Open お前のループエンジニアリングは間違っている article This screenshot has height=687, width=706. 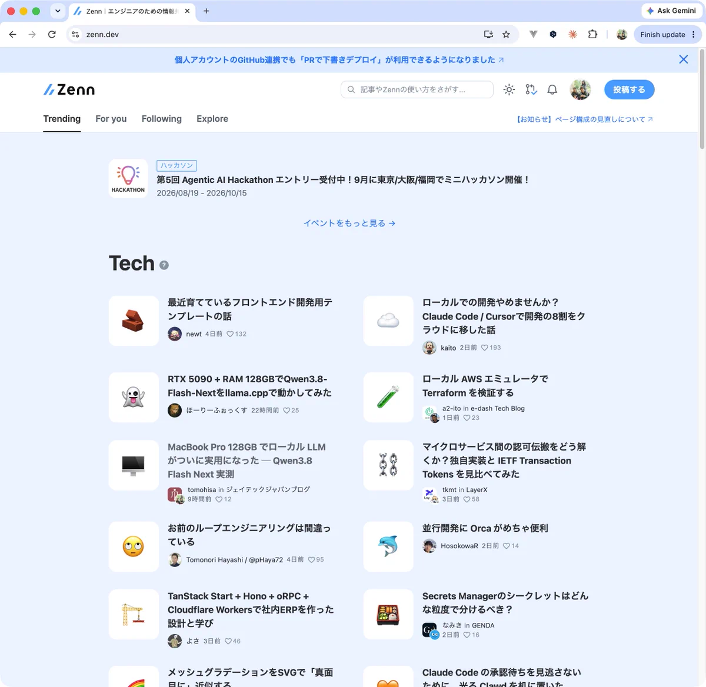coord(249,535)
